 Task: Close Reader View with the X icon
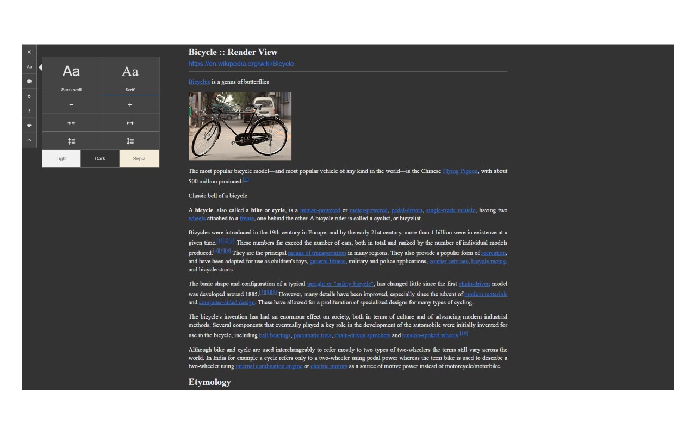tap(29, 52)
